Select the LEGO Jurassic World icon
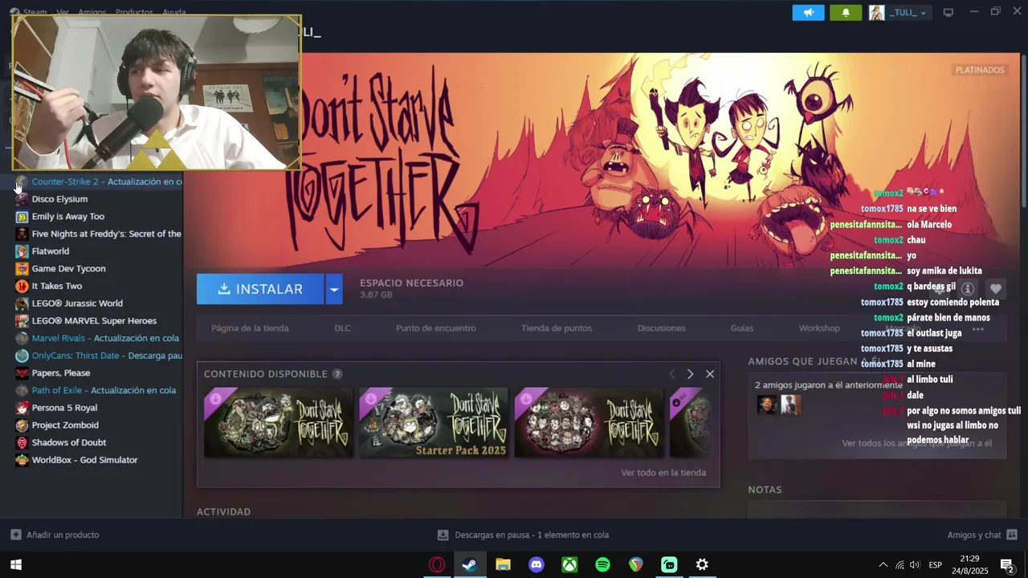This screenshot has height=578, width=1028. pyautogui.click(x=22, y=303)
